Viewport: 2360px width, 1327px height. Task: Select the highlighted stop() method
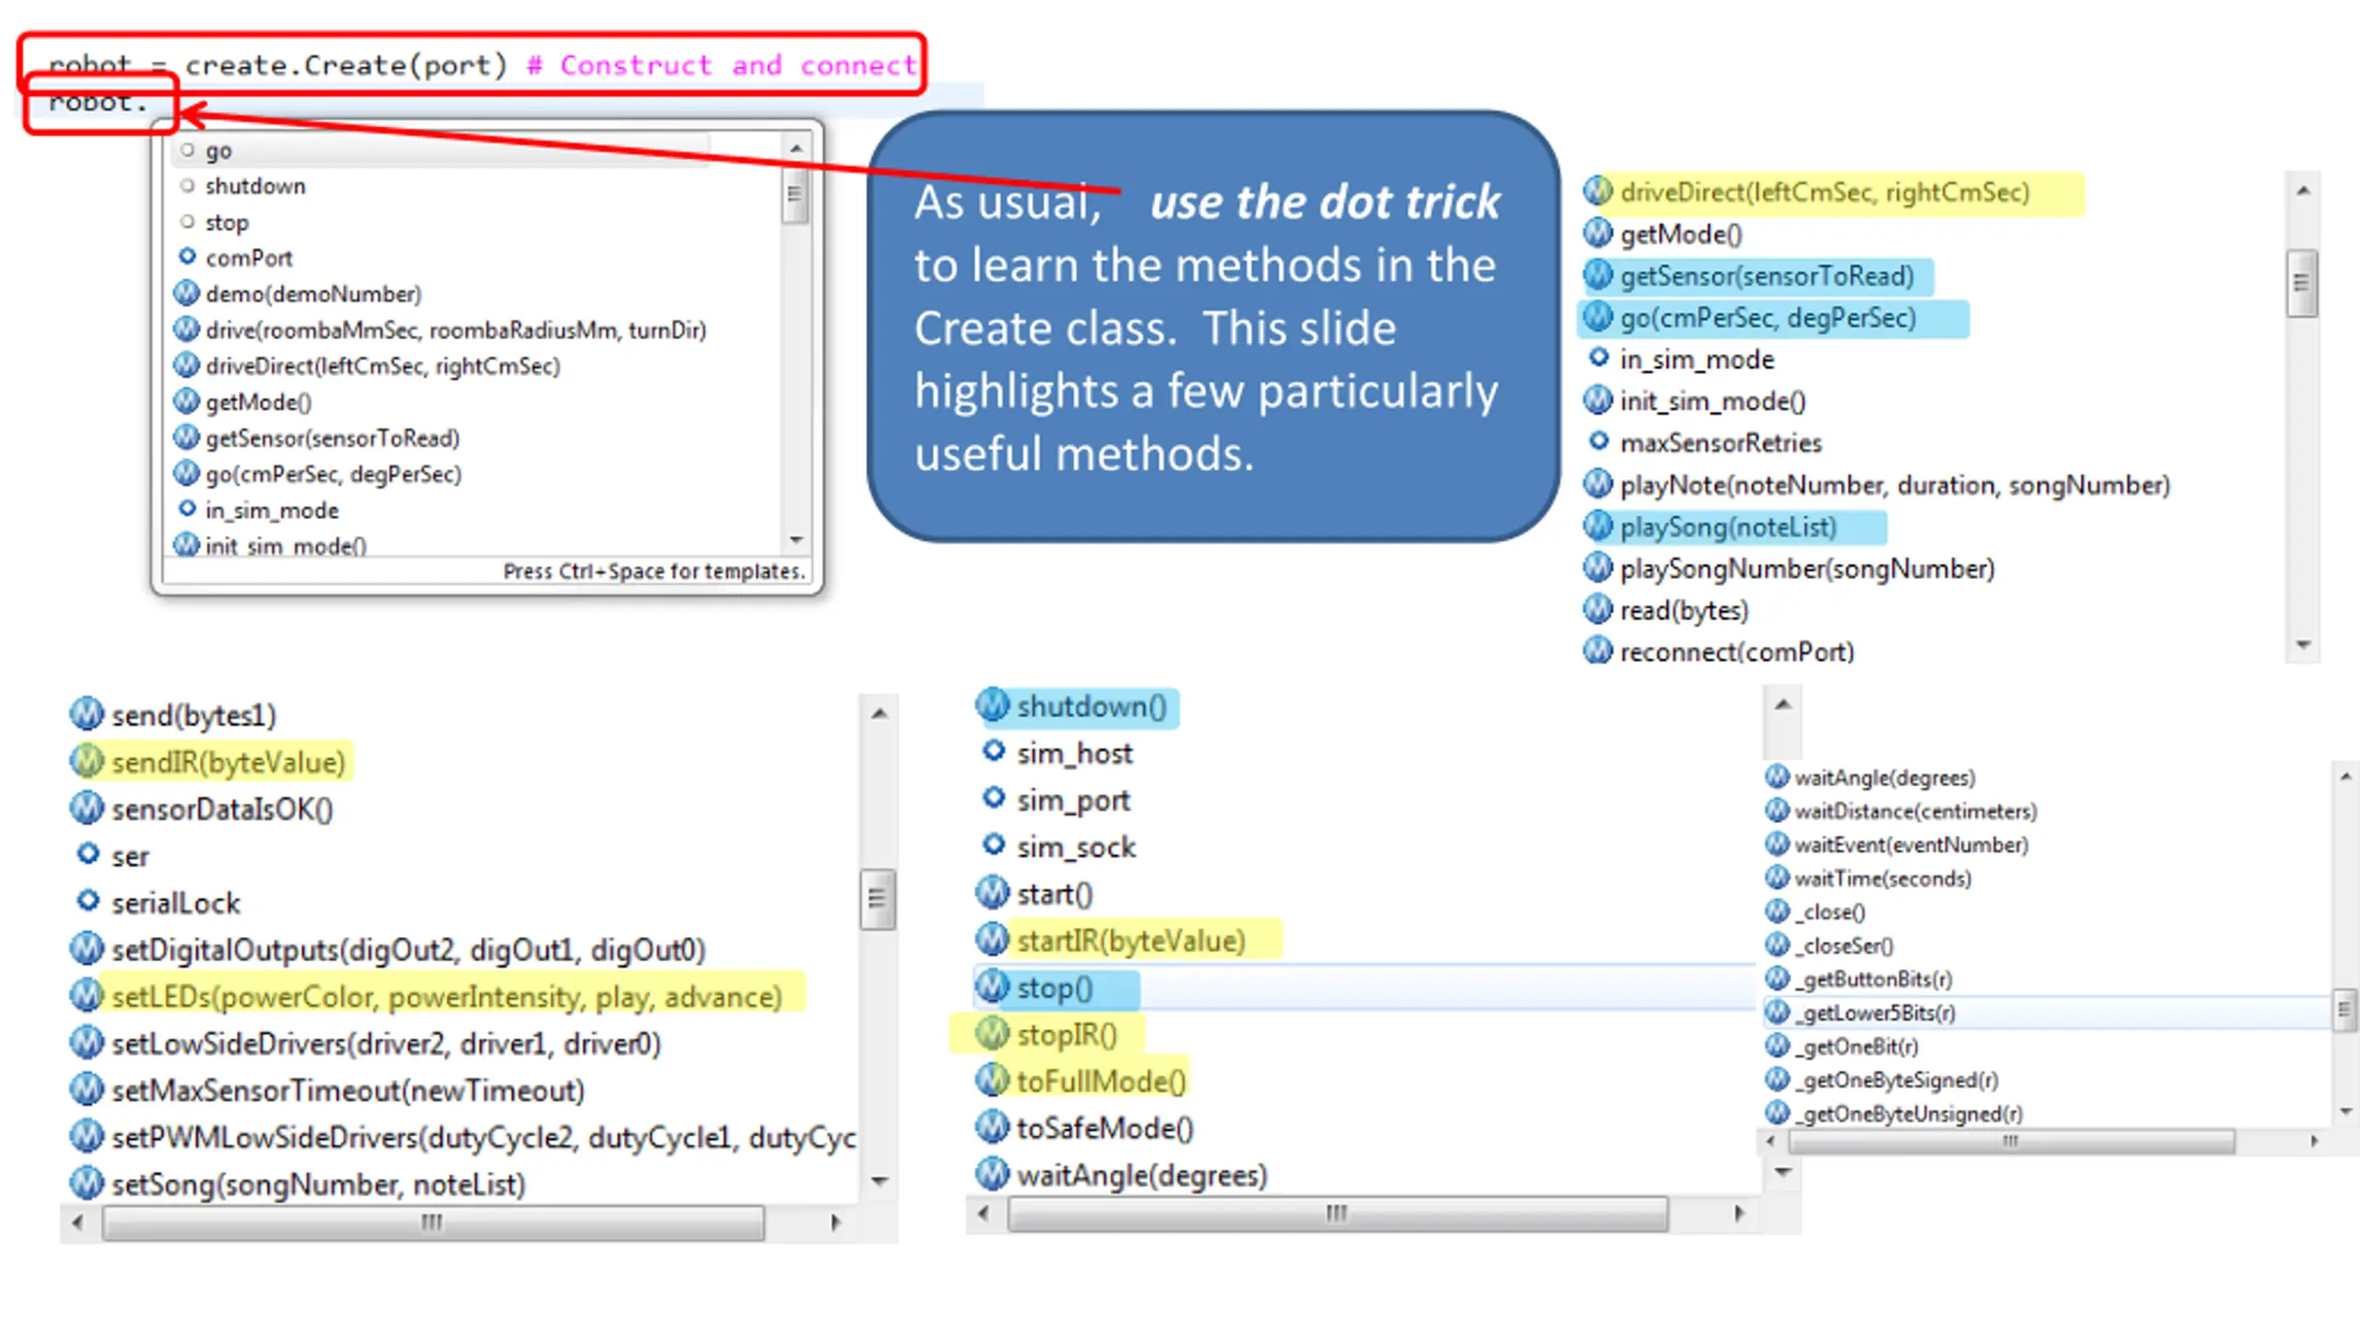pyautogui.click(x=1056, y=988)
